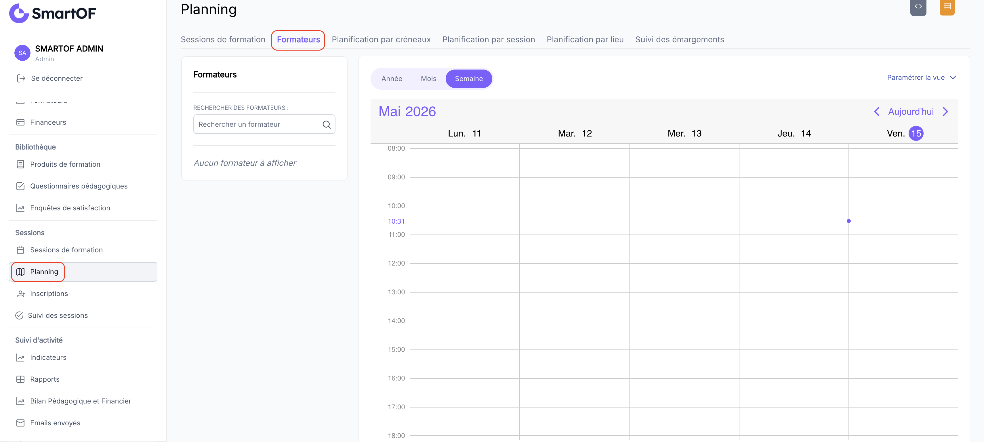Go to previous week arrow
Viewport: 984px width, 442px height.
tap(876, 112)
